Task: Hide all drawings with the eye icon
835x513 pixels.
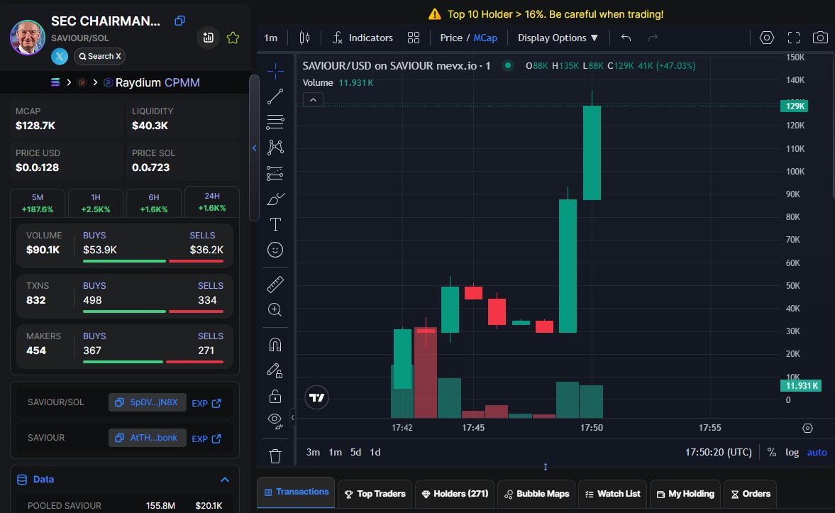Action: pos(275,421)
